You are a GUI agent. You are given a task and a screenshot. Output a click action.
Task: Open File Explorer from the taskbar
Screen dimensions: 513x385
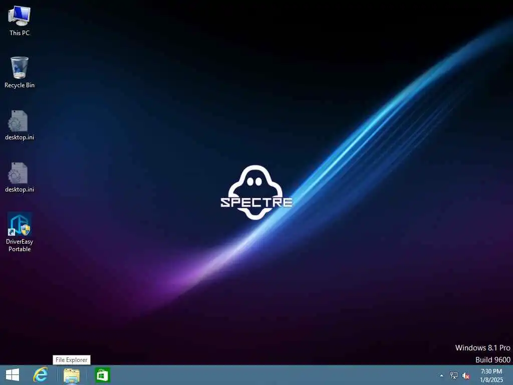point(72,375)
